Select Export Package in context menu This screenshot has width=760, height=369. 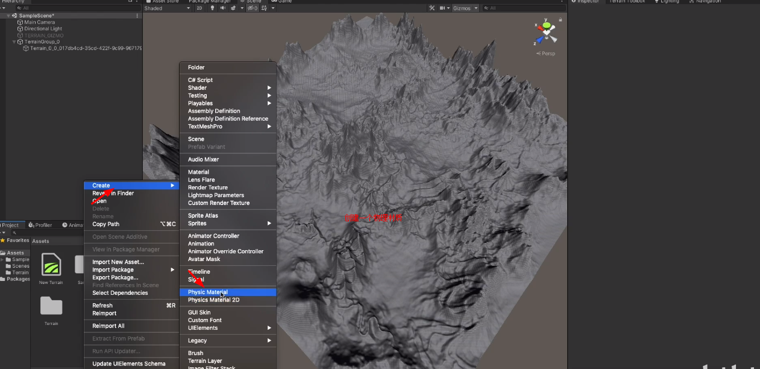coord(131,277)
